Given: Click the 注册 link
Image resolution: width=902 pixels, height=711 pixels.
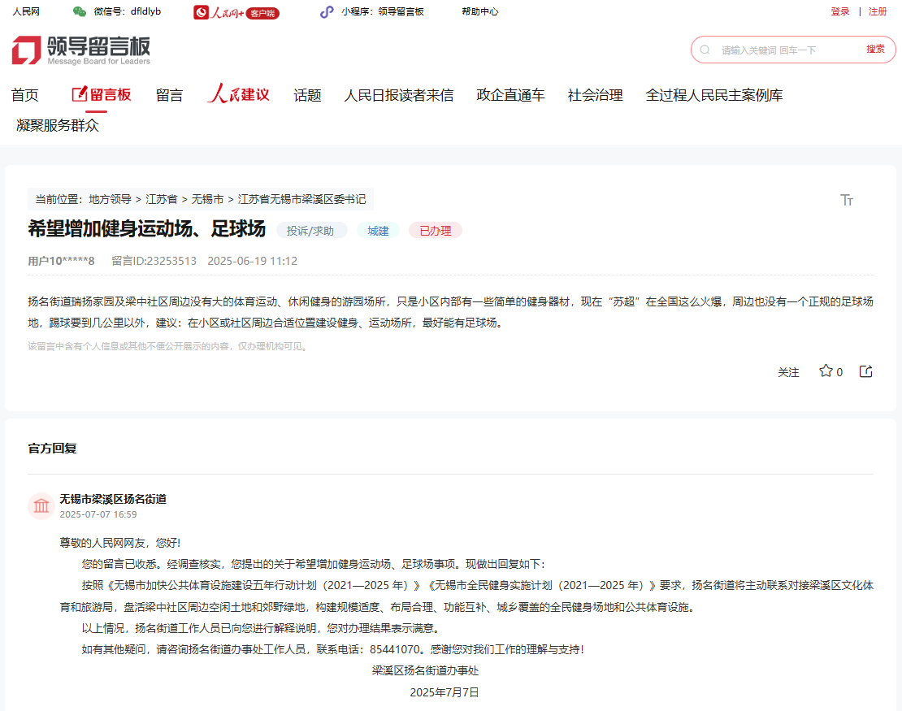Looking at the screenshot, I should pos(878,11).
